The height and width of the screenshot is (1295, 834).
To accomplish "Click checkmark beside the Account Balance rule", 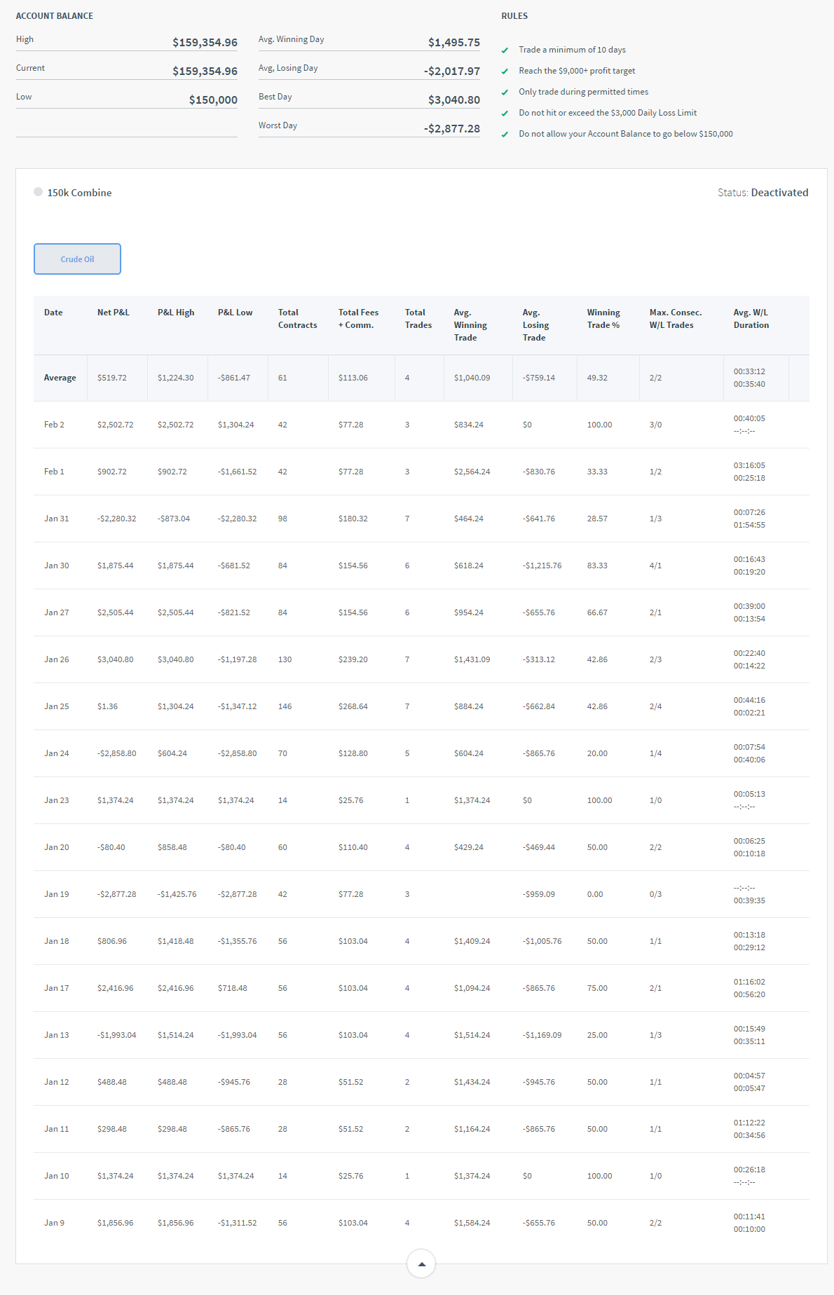I will [505, 135].
